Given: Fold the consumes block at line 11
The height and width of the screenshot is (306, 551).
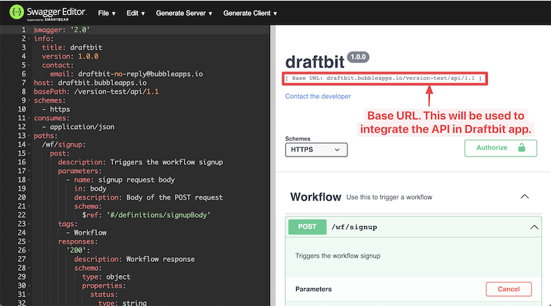Looking at the screenshot, I should [29, 118].
